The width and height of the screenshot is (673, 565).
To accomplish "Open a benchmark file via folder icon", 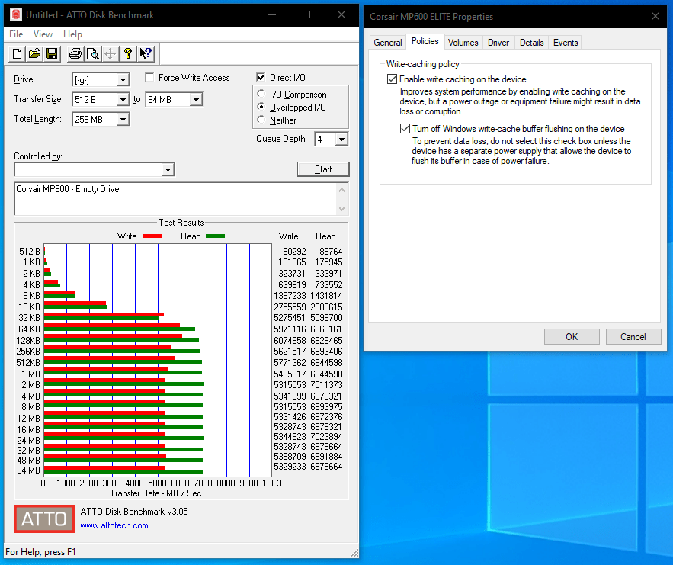I will 34,53.
